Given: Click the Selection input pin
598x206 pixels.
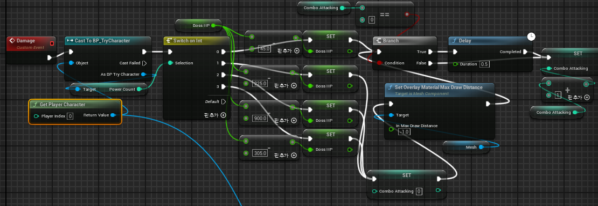Looking at the screenshot, I should coord(170,63).
